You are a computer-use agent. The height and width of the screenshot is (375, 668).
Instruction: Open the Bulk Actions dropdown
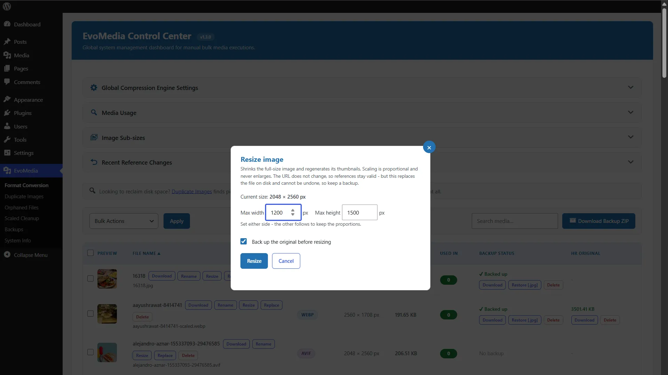[x=124, y=221]
